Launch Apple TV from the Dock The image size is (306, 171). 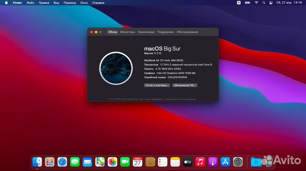(188, 162)
